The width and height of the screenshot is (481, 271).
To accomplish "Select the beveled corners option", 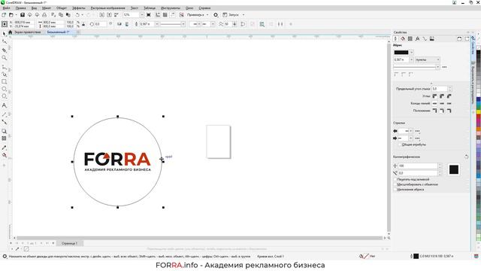I will 449,96.
